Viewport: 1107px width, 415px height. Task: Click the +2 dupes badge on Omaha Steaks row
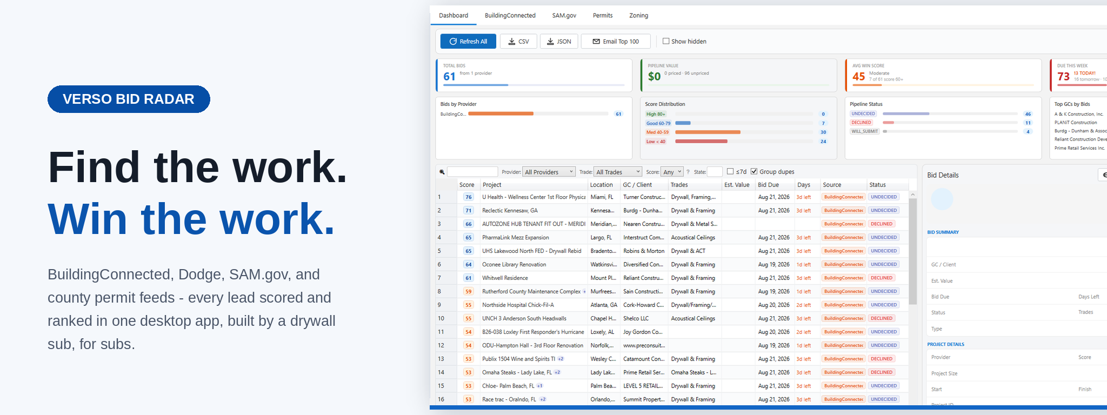[557, 372]
